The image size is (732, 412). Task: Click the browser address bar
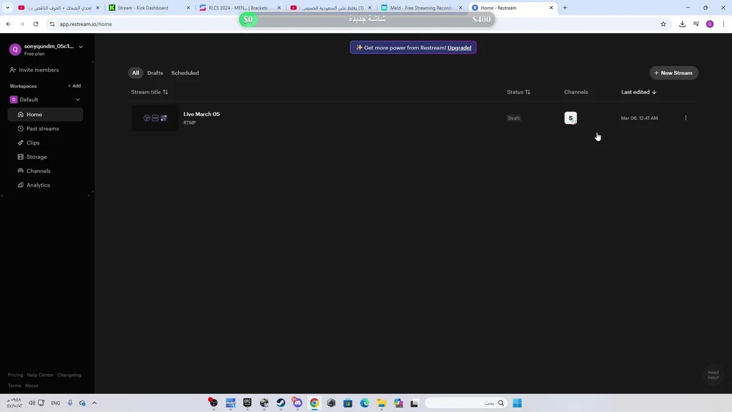[x=355, y=24]
